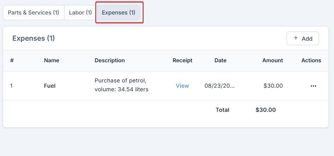Click the truncated 08/23 date cell

pos(219,86)
